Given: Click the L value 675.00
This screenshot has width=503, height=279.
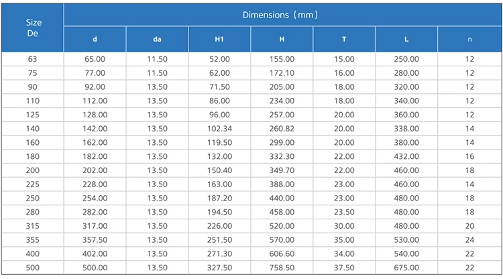Looking at the screenshot, I should 406,268.
